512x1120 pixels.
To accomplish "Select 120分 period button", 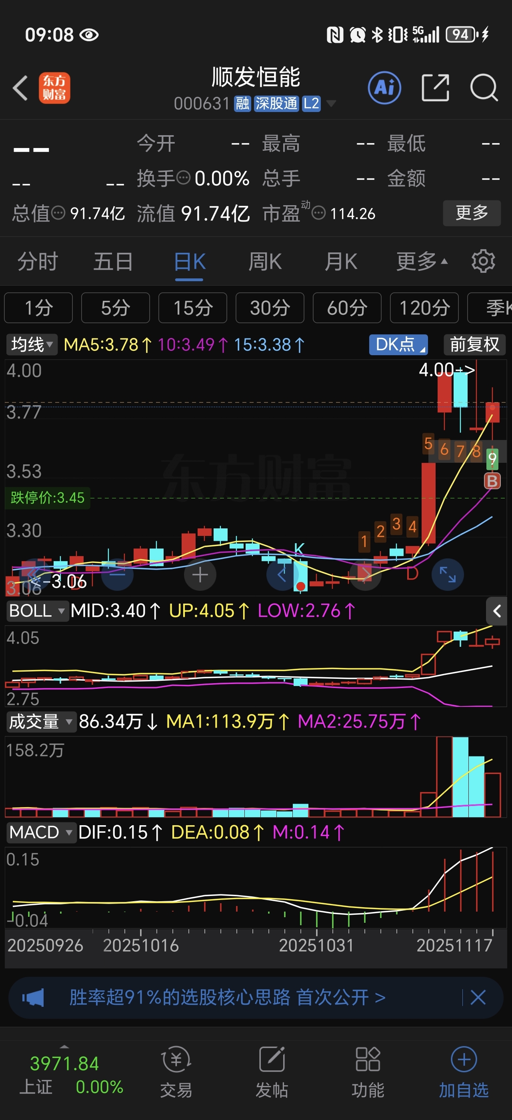I will click(x=424, y=308).
